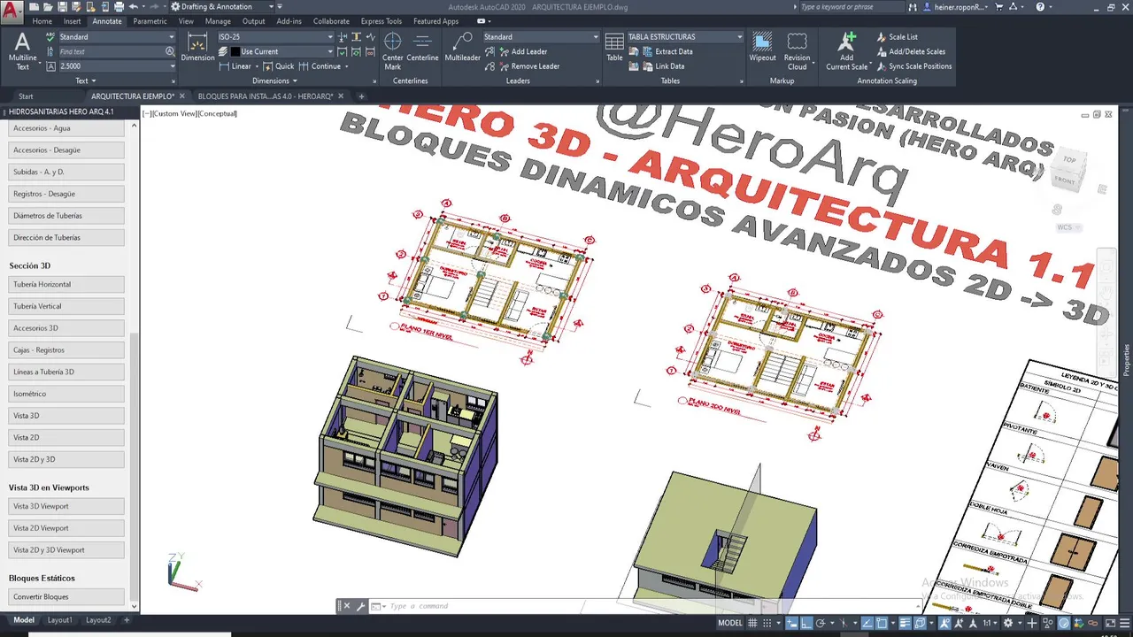1133x637 pixels.
Task: Click the Plot printer icon
Action: 119,6
